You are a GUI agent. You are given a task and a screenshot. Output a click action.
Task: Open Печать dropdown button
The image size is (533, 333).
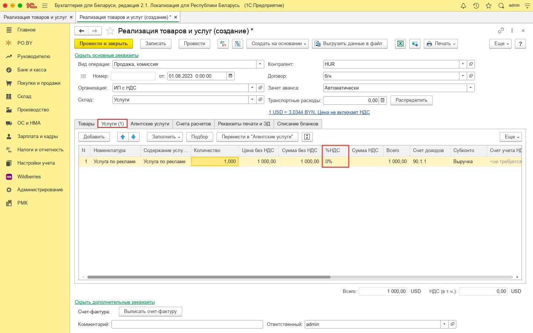(x=441, y=44)
